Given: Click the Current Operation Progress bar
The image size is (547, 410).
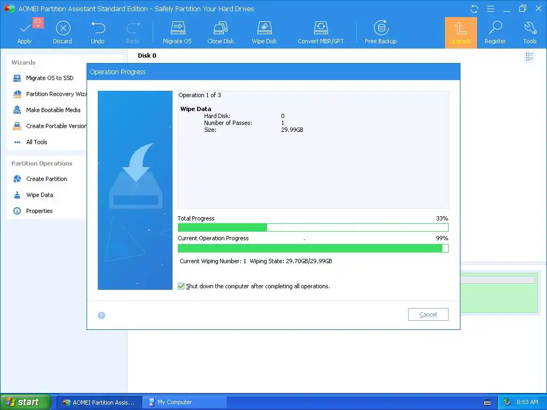Looking at the screenshot, I should point(313,248).
